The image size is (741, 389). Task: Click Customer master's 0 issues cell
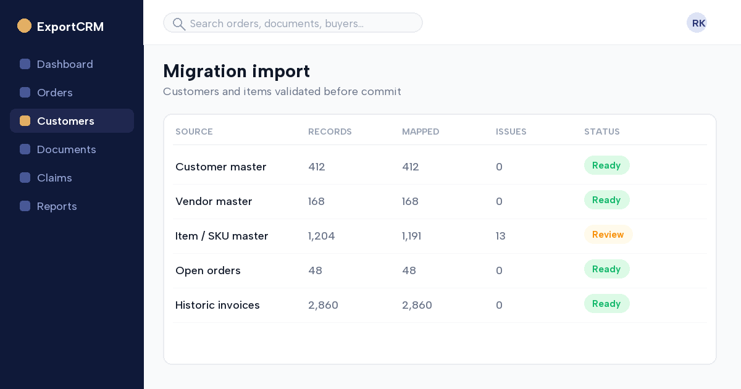499,167
